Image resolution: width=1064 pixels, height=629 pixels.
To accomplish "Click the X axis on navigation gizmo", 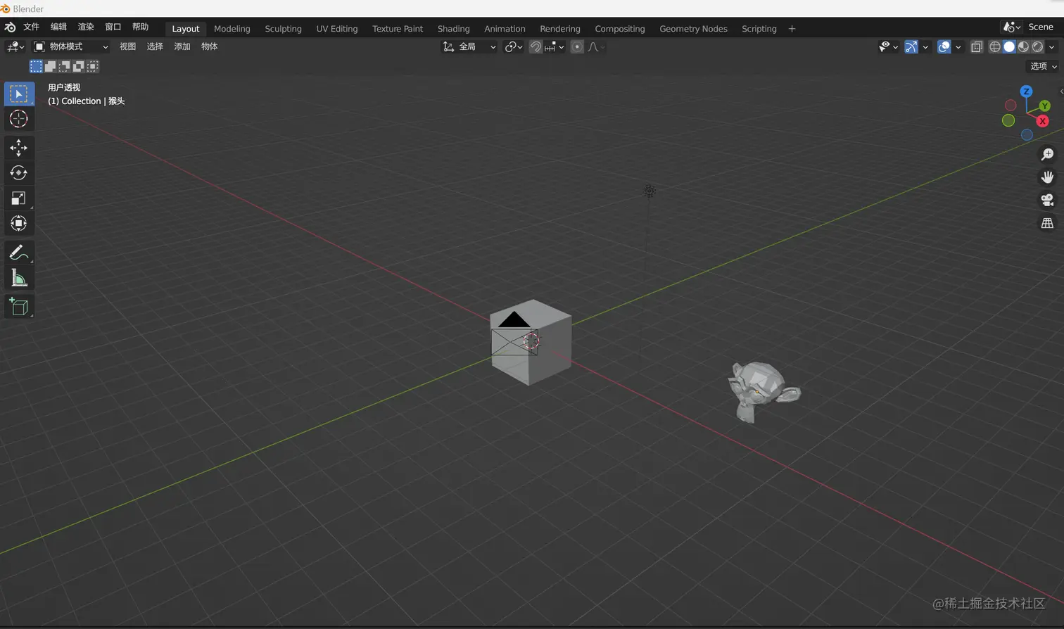I will pyautogui.click(x=1042, y=121).
